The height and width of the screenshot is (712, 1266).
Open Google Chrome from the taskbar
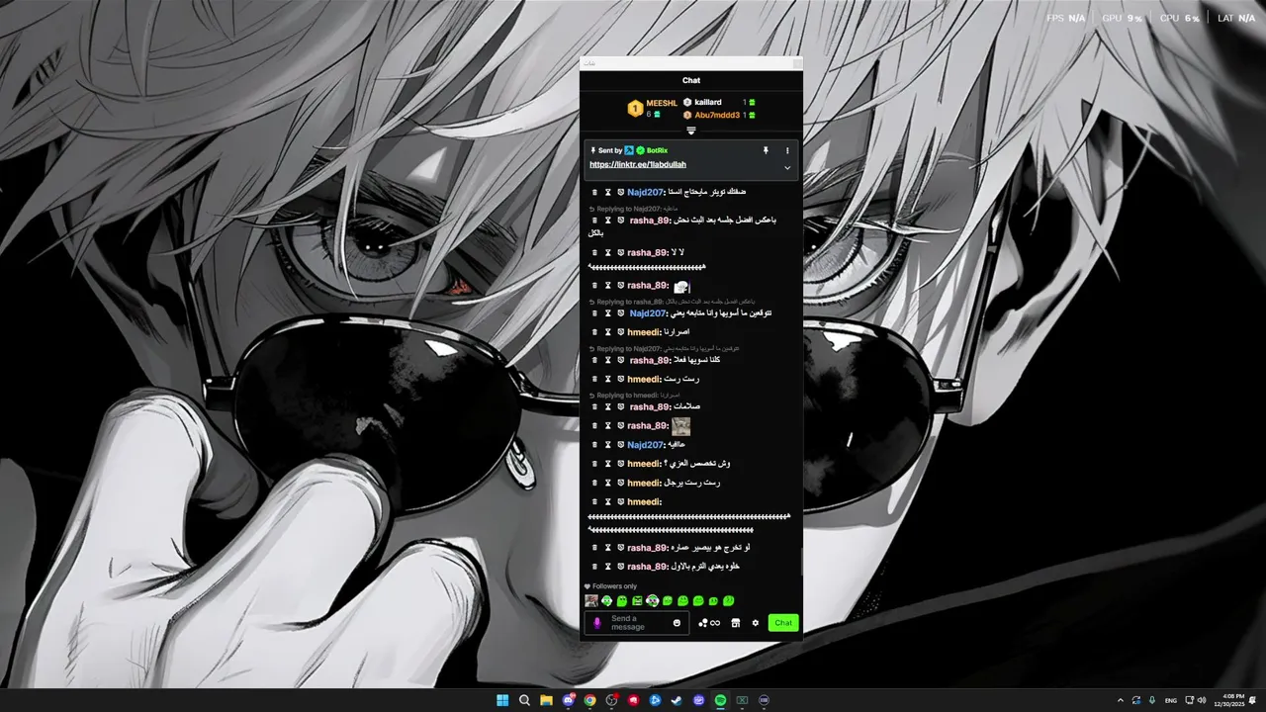click(589, 700)
